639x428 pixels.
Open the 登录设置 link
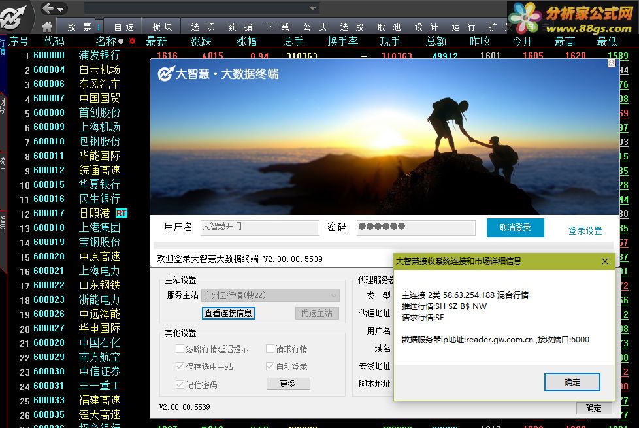585,231
